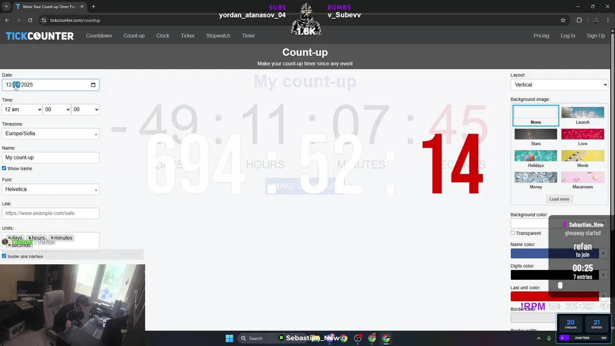
Task: Click the Link URL input field
Action: click(x=50, y=213)
